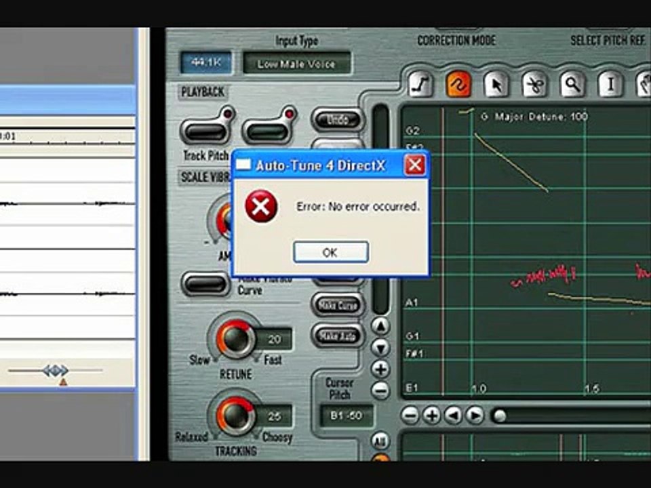Select the Arrow pointer tool
This screenshot has width=651, height=488.
496,85
